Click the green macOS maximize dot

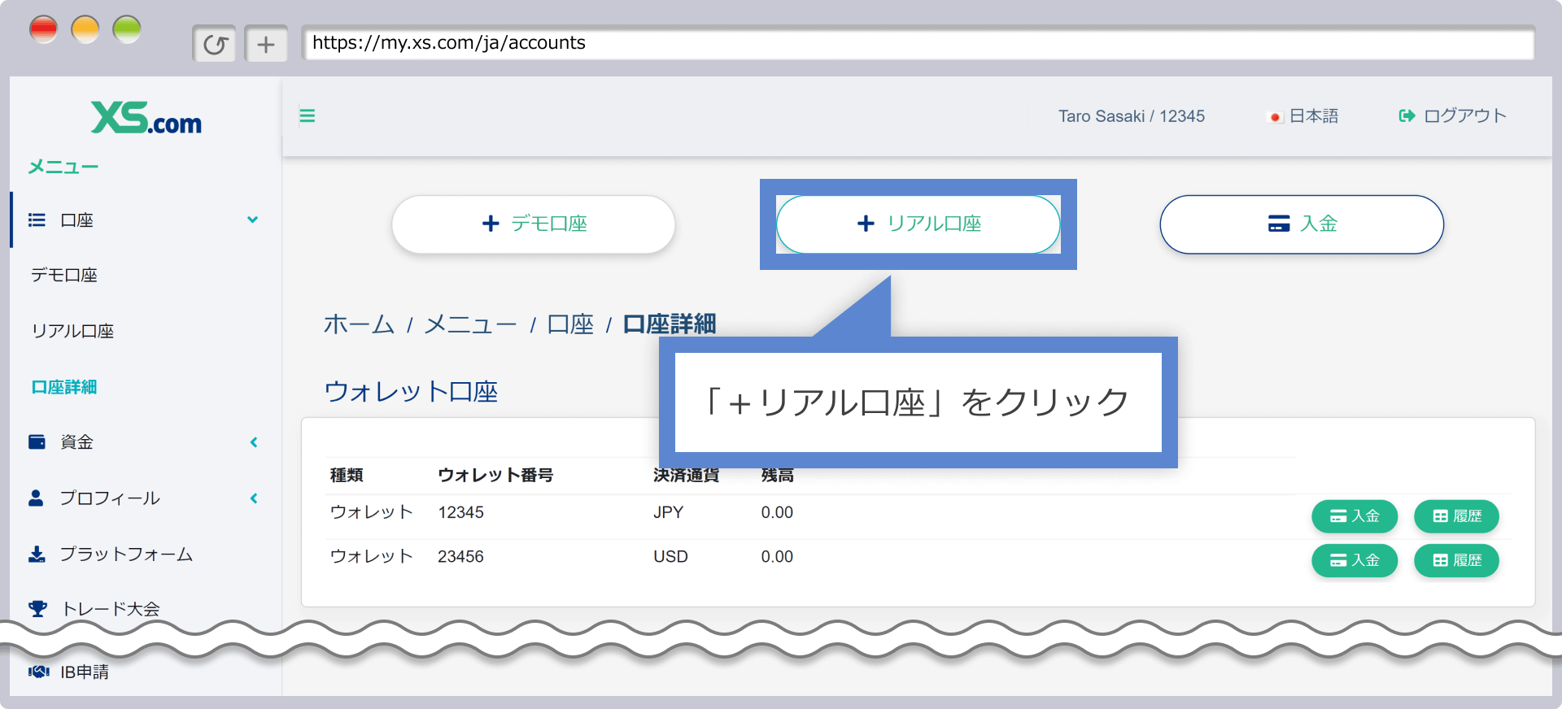click(126, 30)
